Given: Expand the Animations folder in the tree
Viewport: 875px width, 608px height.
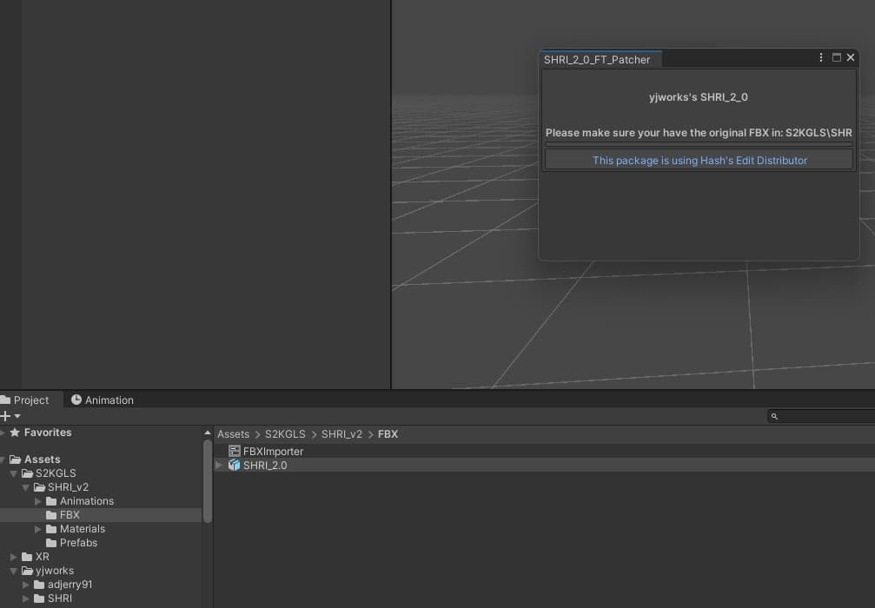Looking at the screenshot, I should coord(38,501).
